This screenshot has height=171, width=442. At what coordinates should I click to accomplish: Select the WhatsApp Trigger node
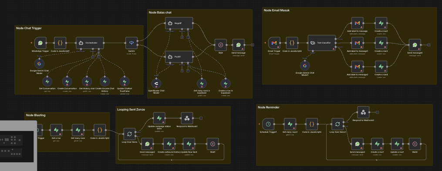(x=40, y=43)
